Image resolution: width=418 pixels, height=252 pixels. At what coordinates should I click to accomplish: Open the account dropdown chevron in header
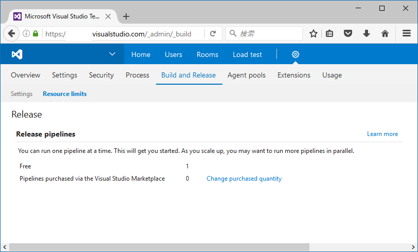[112, 54]
